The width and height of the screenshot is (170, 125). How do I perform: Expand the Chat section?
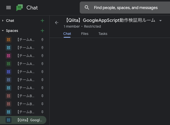pyautogui.click(x=3, y=21)
